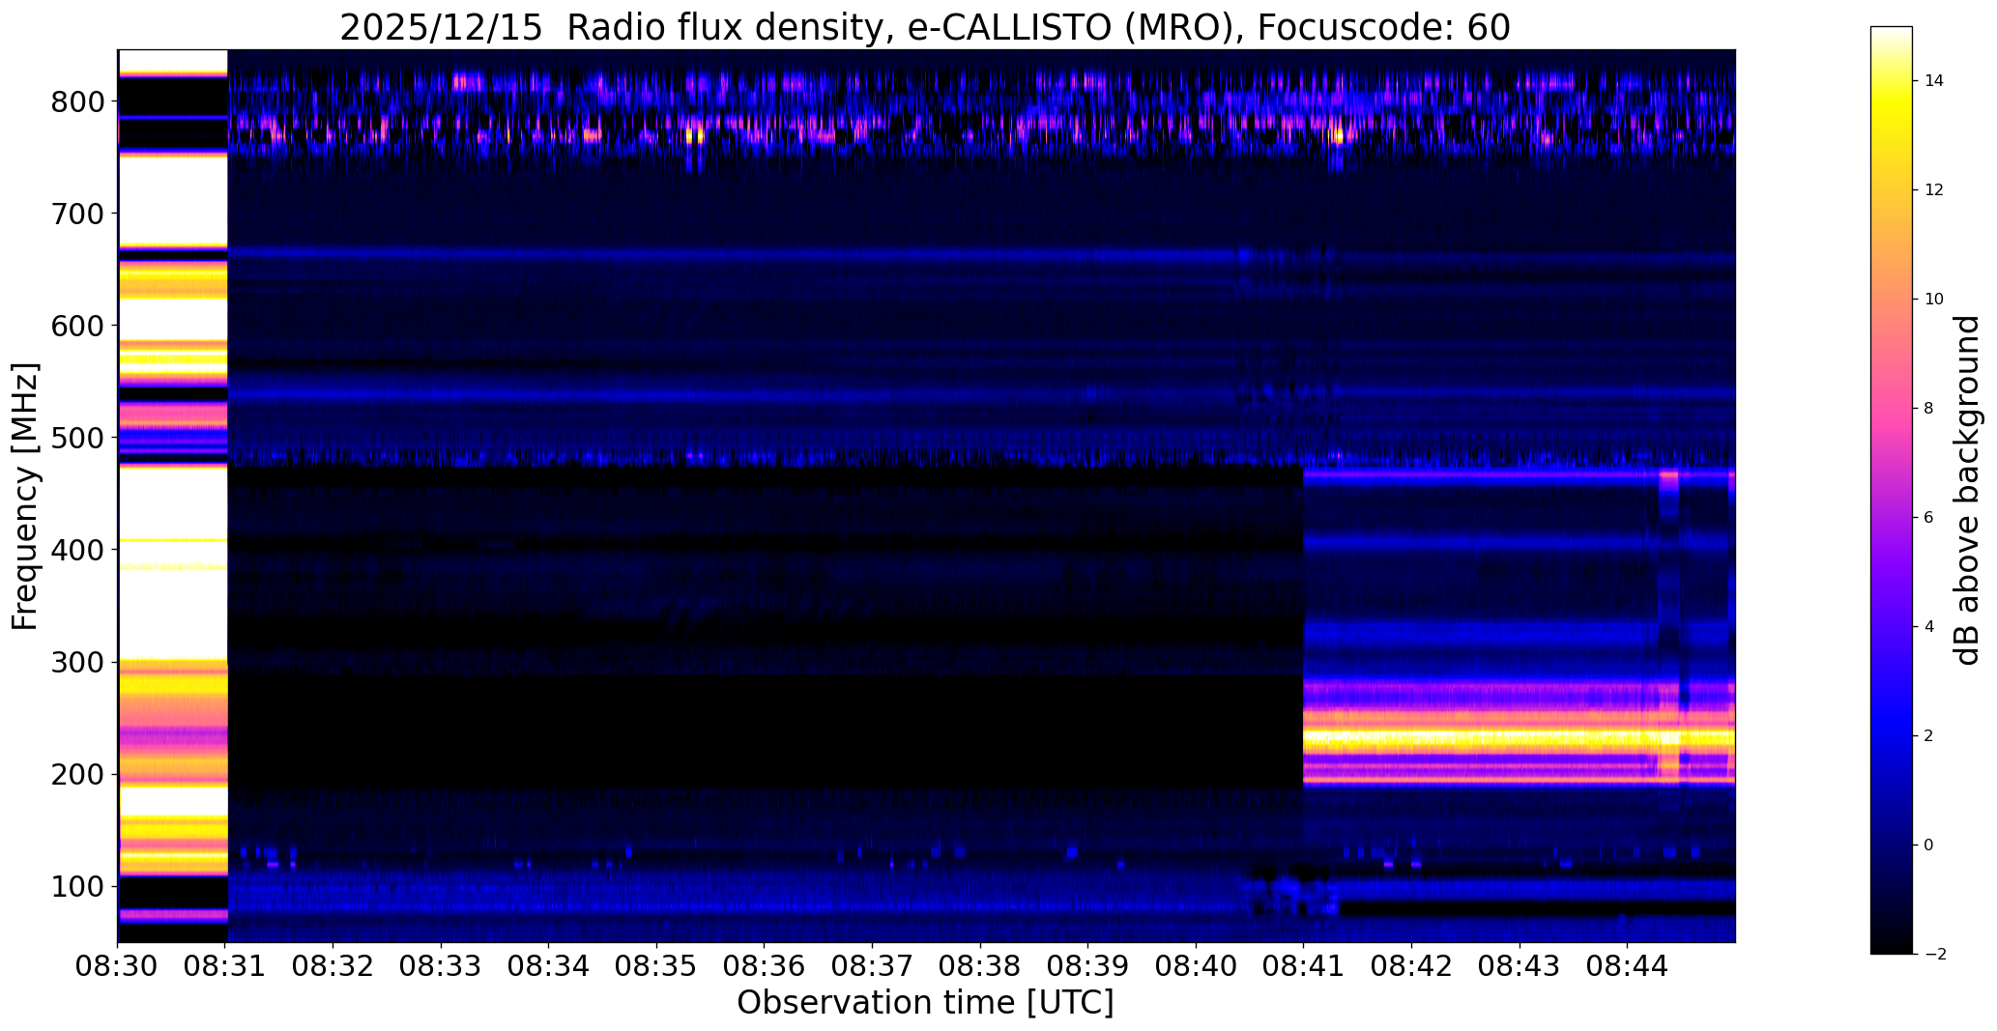The width and height of the screenshot is (1997, 1031).
Task: Click the colorbar tick value 0
Action: [1929, 845]
